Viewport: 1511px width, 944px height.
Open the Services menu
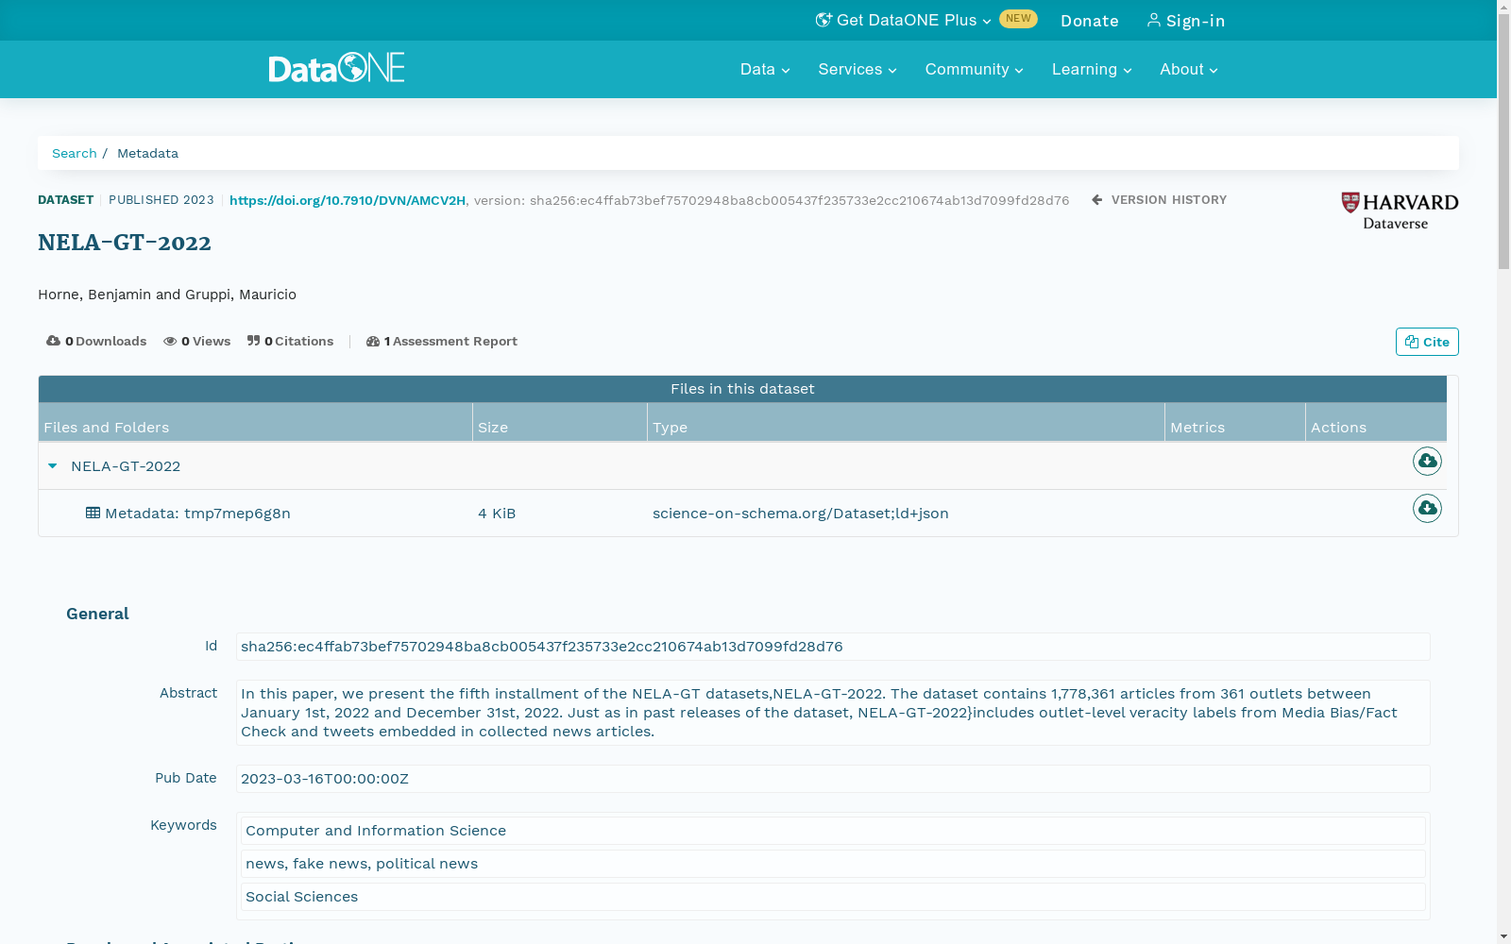(x=857, y=69)
